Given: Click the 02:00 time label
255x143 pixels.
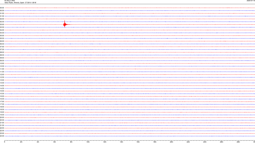Looking at the screenshot, I should 2,19.
